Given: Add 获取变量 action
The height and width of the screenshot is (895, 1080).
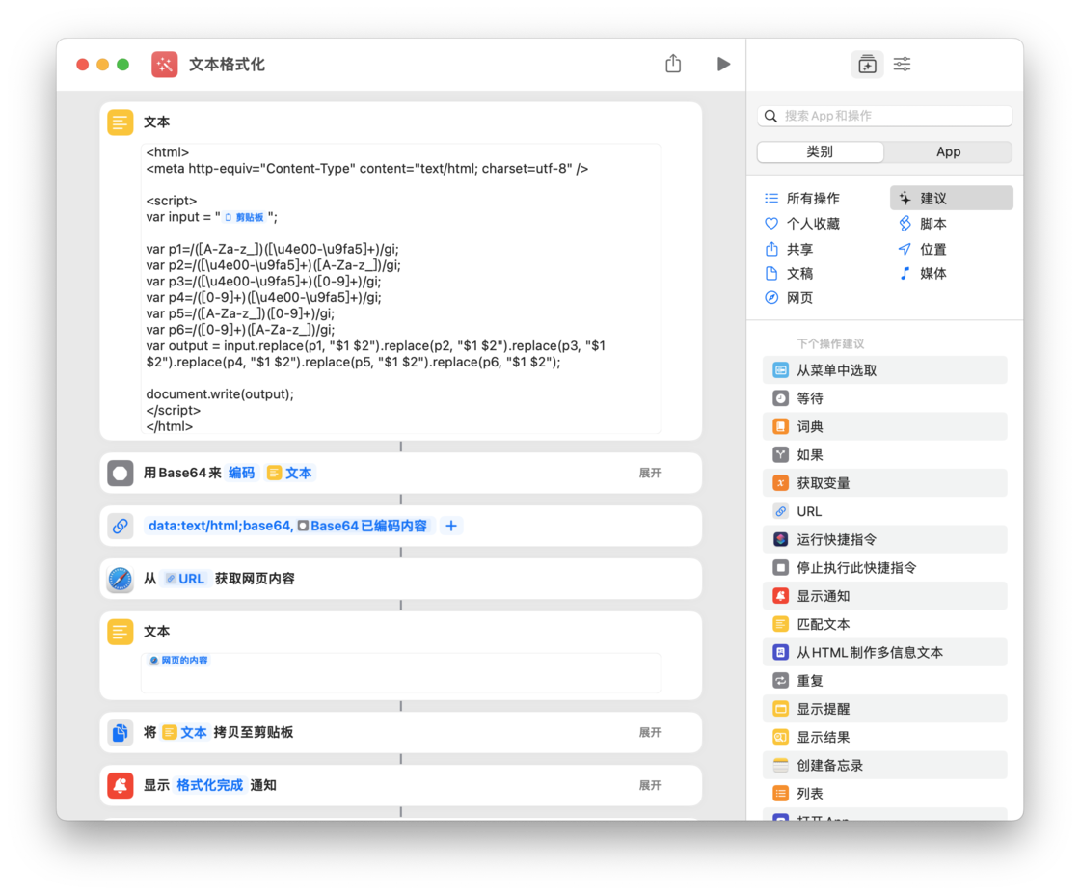Looking at the screenshot, I should click(884, 483).
